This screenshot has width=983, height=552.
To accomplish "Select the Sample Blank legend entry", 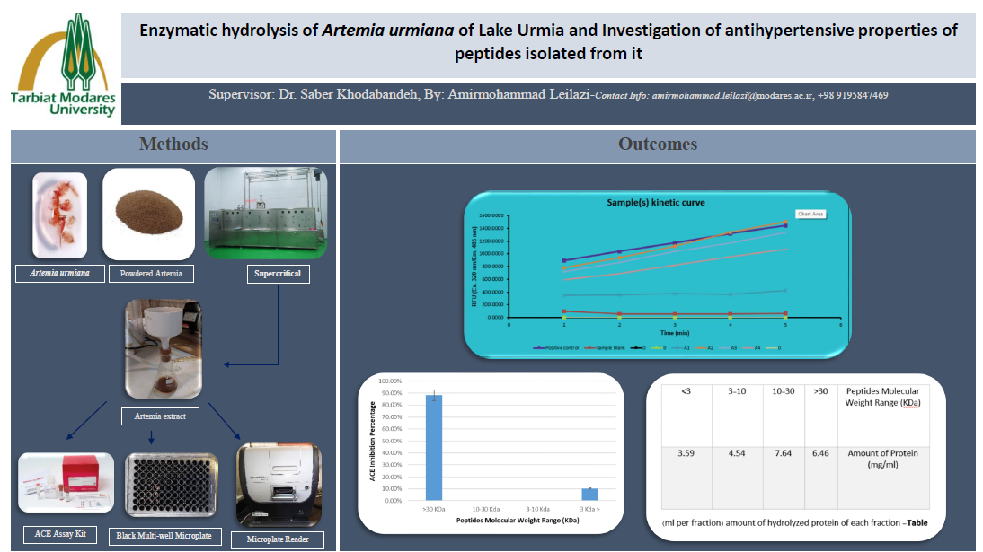I will pyautogui.click(x=609, y=346).
